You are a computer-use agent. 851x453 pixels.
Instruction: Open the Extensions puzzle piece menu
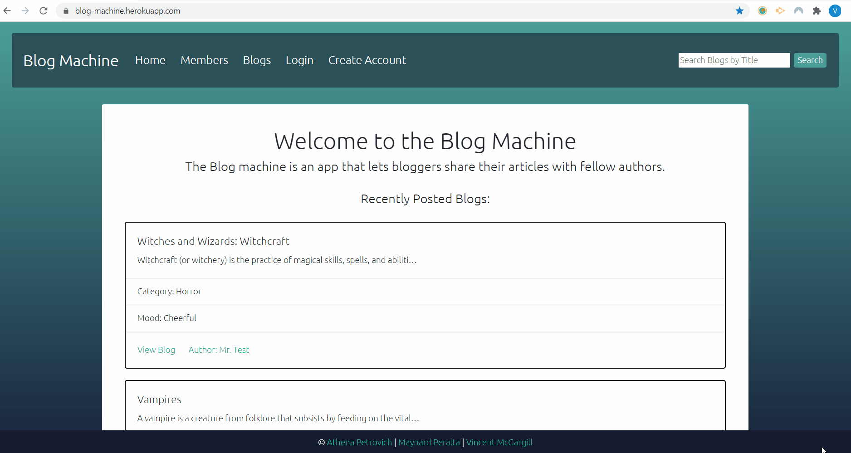[817, 10]
